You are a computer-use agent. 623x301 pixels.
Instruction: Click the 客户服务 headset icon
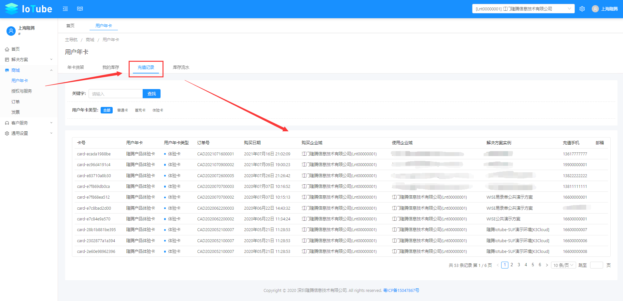[x=7, y=123]
